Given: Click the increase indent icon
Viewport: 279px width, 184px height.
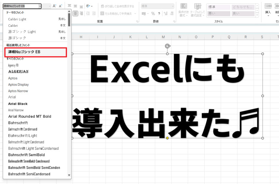Looking at the screenshot, I should (x=94, y=13).
